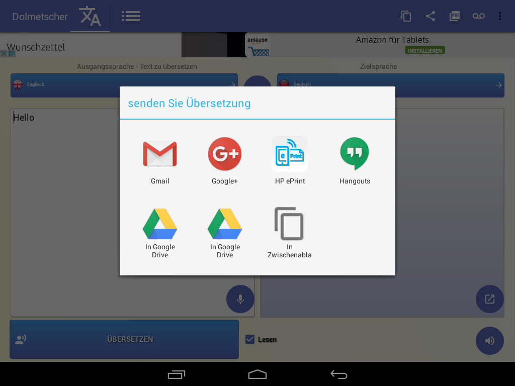515x386 pixels.
Task: Open the Deutsch target language selector
Action: click(391, 85)
